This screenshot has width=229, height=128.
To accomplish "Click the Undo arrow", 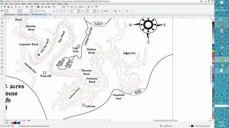I will coord(27,7).
